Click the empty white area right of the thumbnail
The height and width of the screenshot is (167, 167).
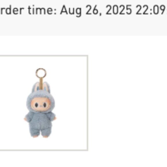point(128,103)
